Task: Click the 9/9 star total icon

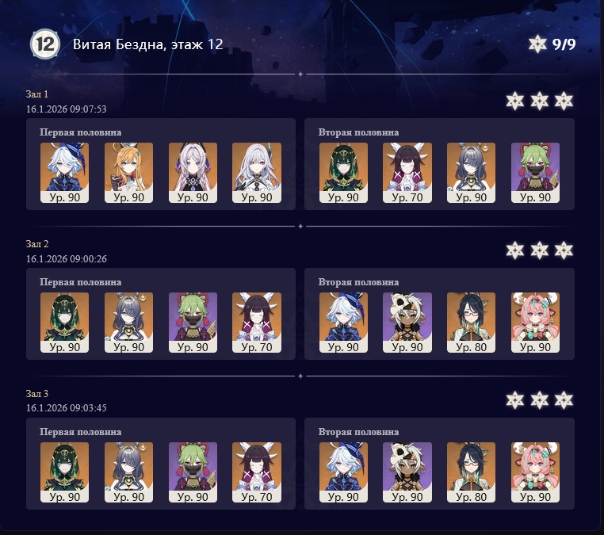Action: [x=537, y=44]
